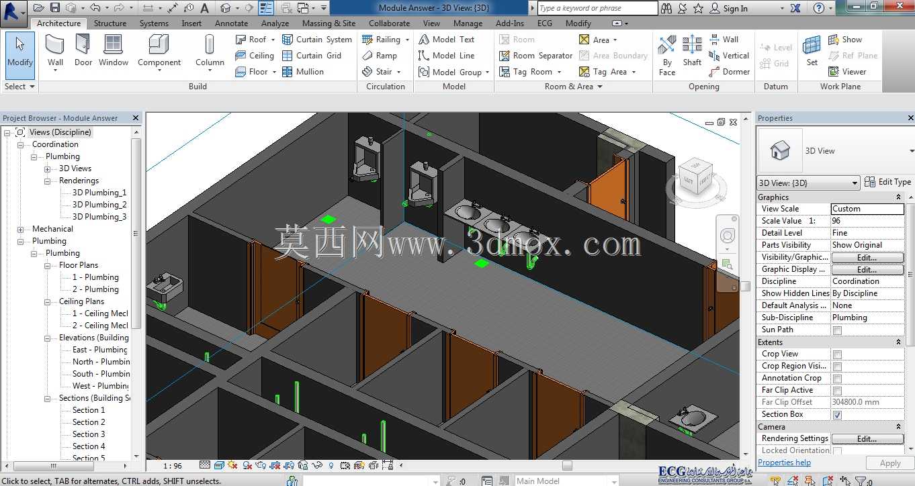Click the 3D view horizontal scrollbar thumb

[567, 465]
